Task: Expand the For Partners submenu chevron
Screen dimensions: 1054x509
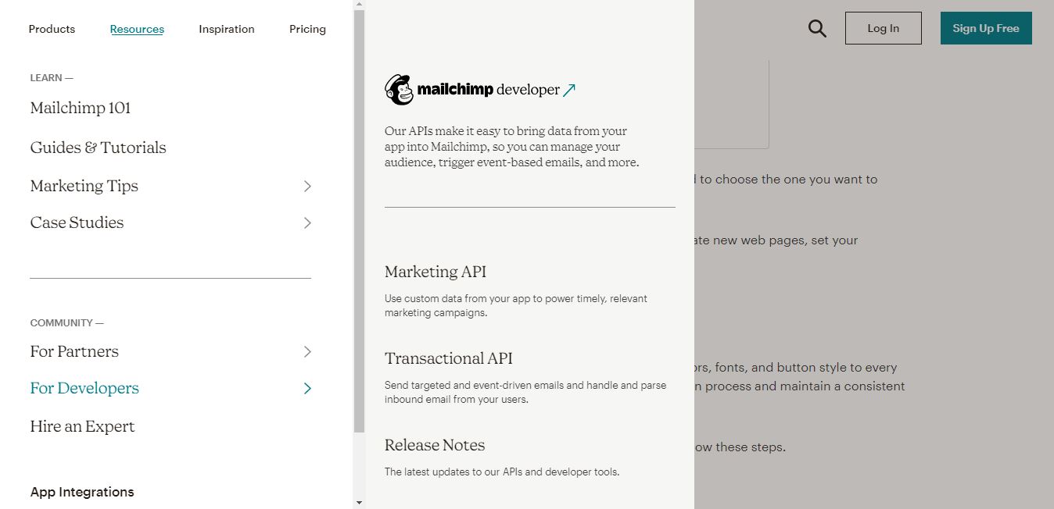Action: (x=307, y=351)
